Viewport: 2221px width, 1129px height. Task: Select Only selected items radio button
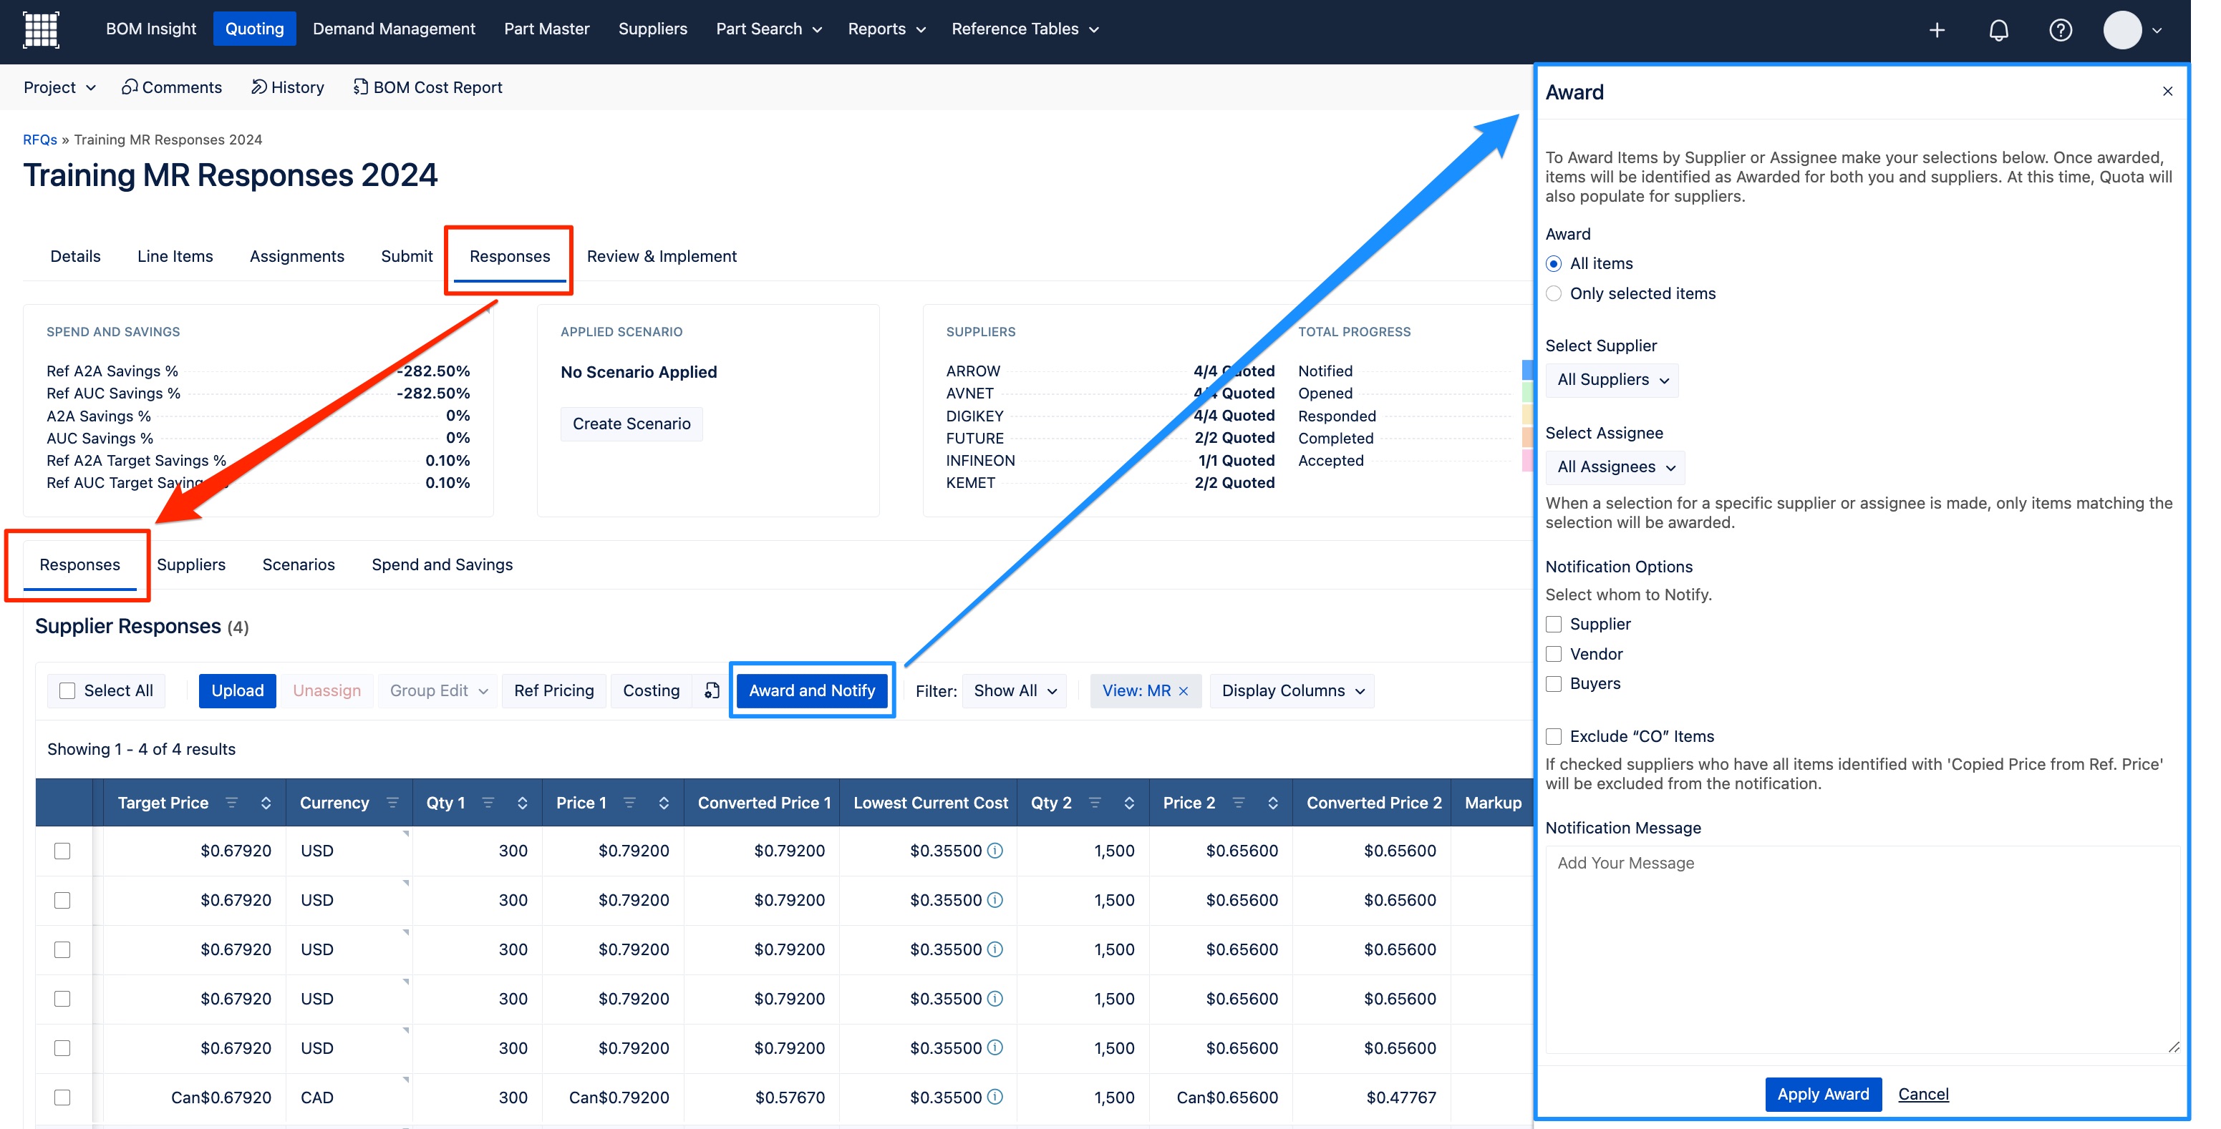pos(1554,294)
